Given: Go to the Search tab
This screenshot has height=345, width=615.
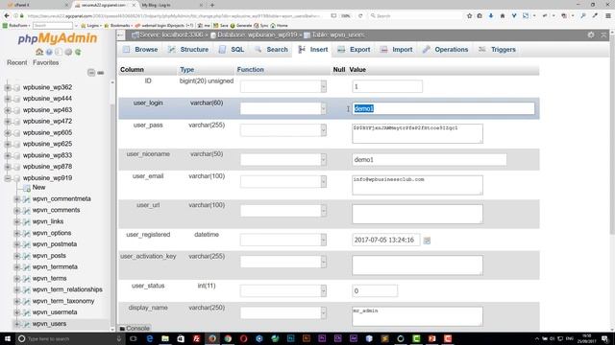Looking at the screenshot, I should click(x=271, y=50).
